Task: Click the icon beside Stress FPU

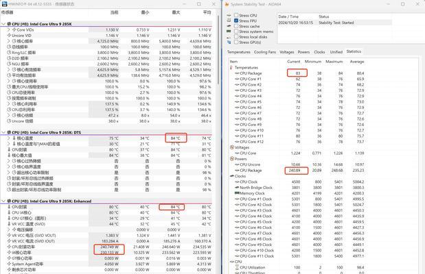Action: pyautogui.click(x=229, y=21)
